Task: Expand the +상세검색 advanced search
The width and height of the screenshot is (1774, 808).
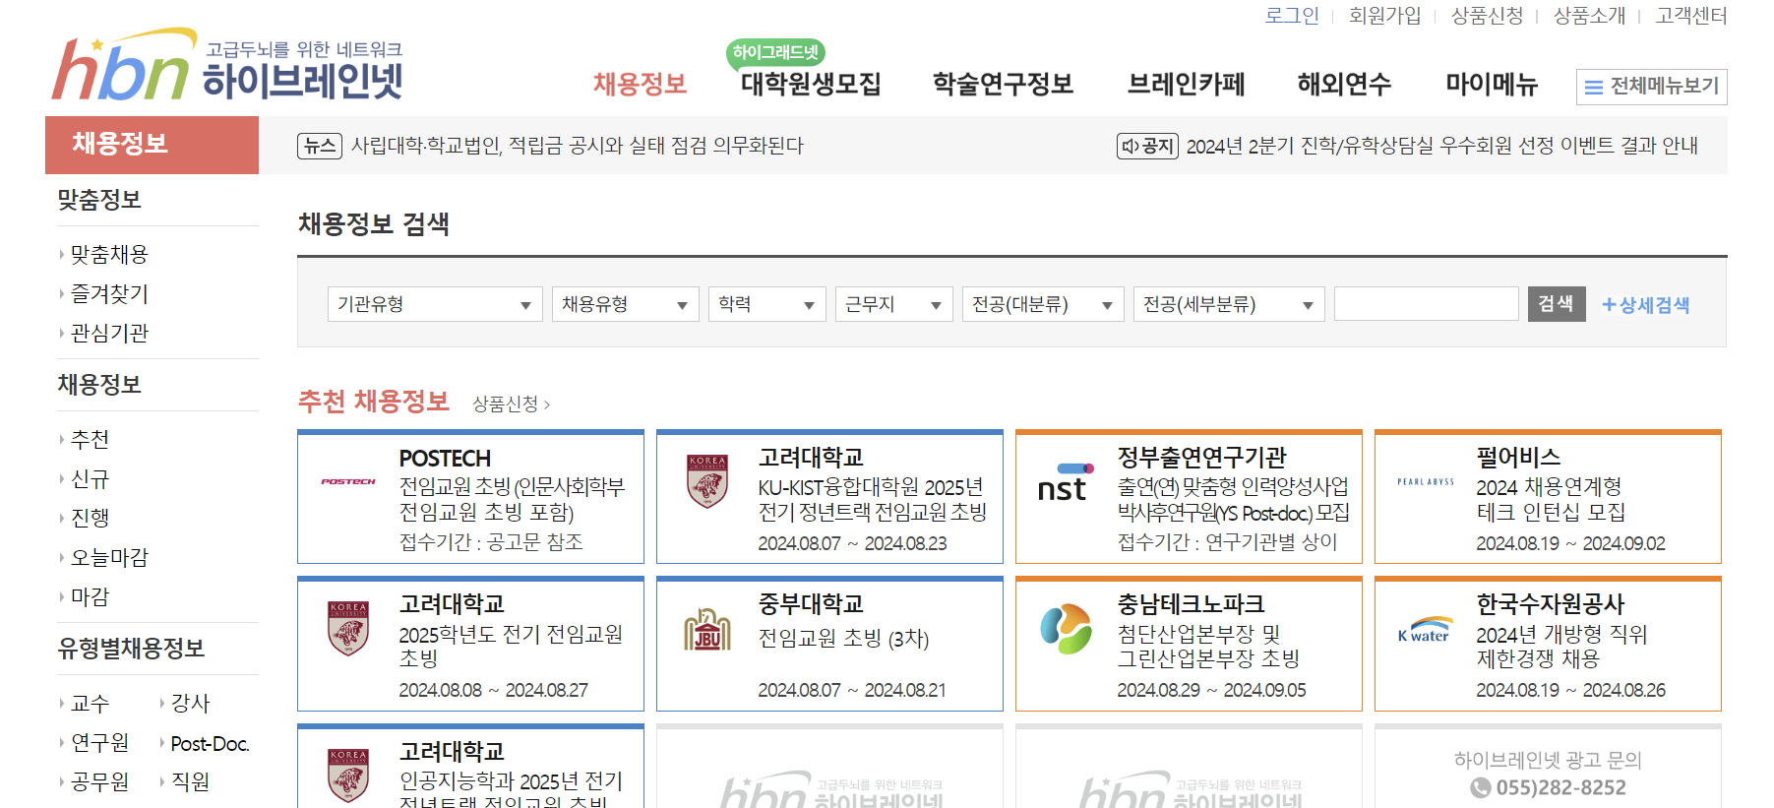Action: [x=1645, y=305]
